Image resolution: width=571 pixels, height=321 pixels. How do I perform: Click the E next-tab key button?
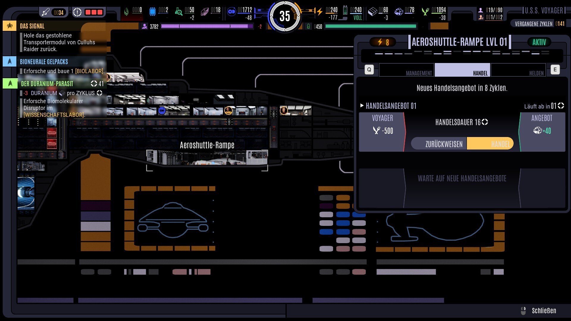pos(555,70)
